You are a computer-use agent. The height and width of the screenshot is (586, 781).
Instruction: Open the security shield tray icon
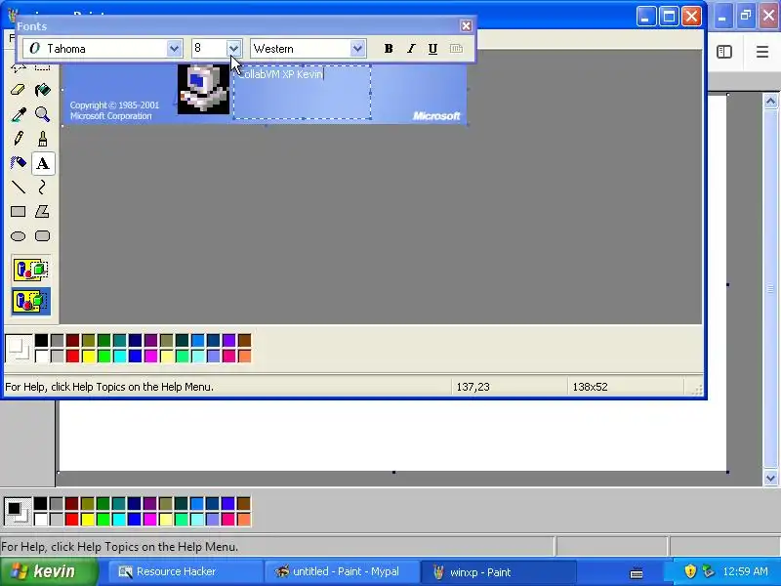coord(690,571)
